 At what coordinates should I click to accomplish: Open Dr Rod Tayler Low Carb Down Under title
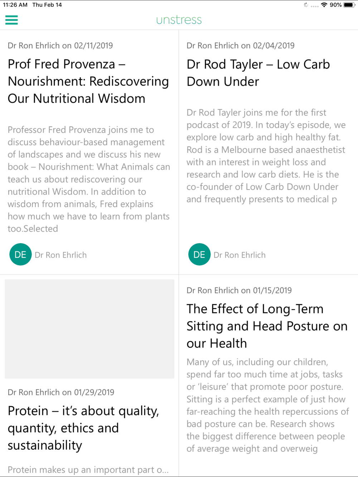point(258,73)
